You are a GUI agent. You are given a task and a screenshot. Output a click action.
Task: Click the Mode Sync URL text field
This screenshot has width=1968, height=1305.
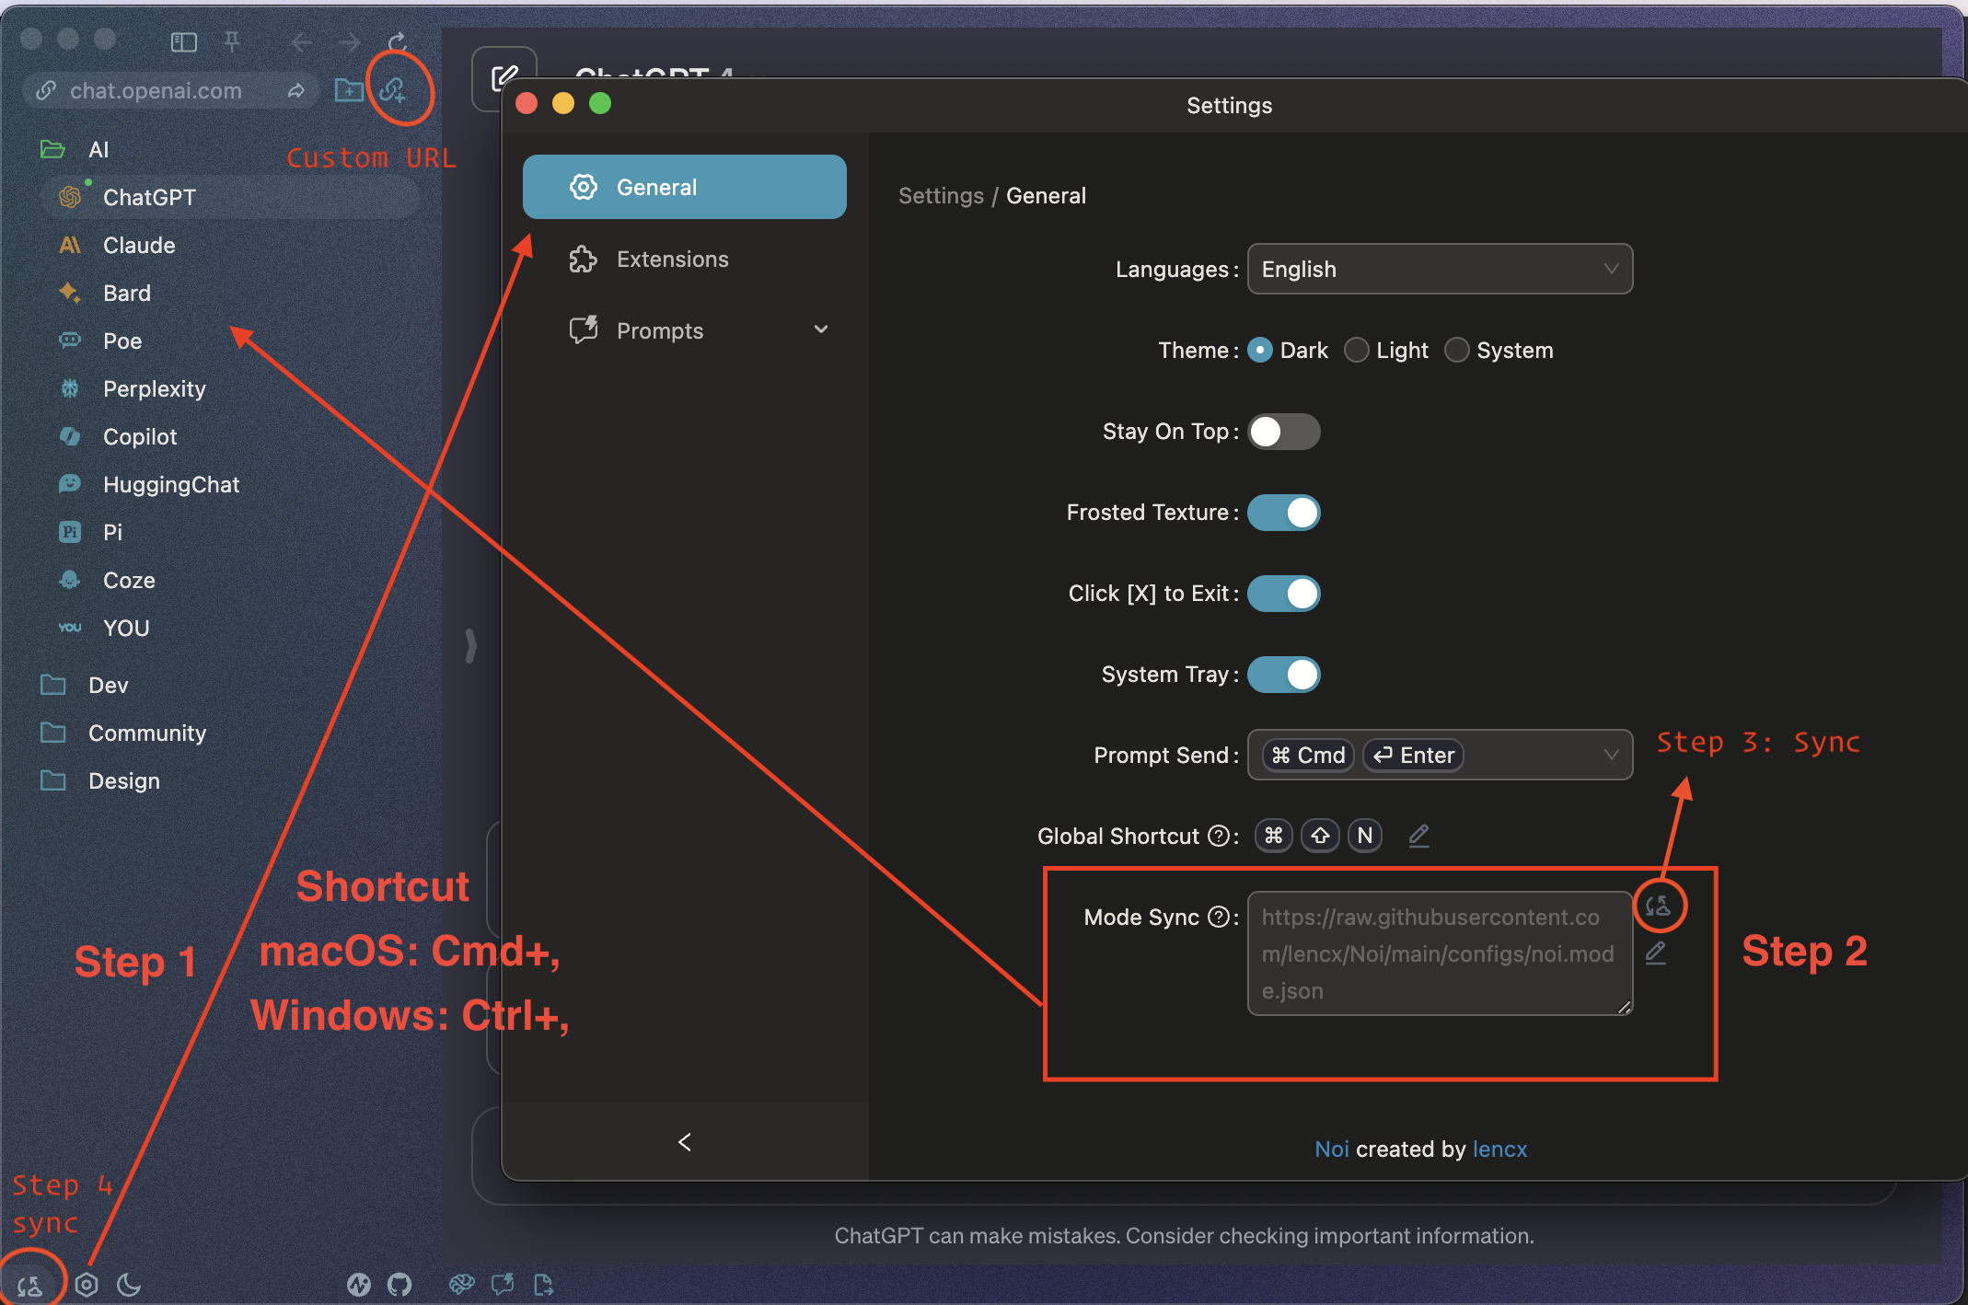(1439, 953)
